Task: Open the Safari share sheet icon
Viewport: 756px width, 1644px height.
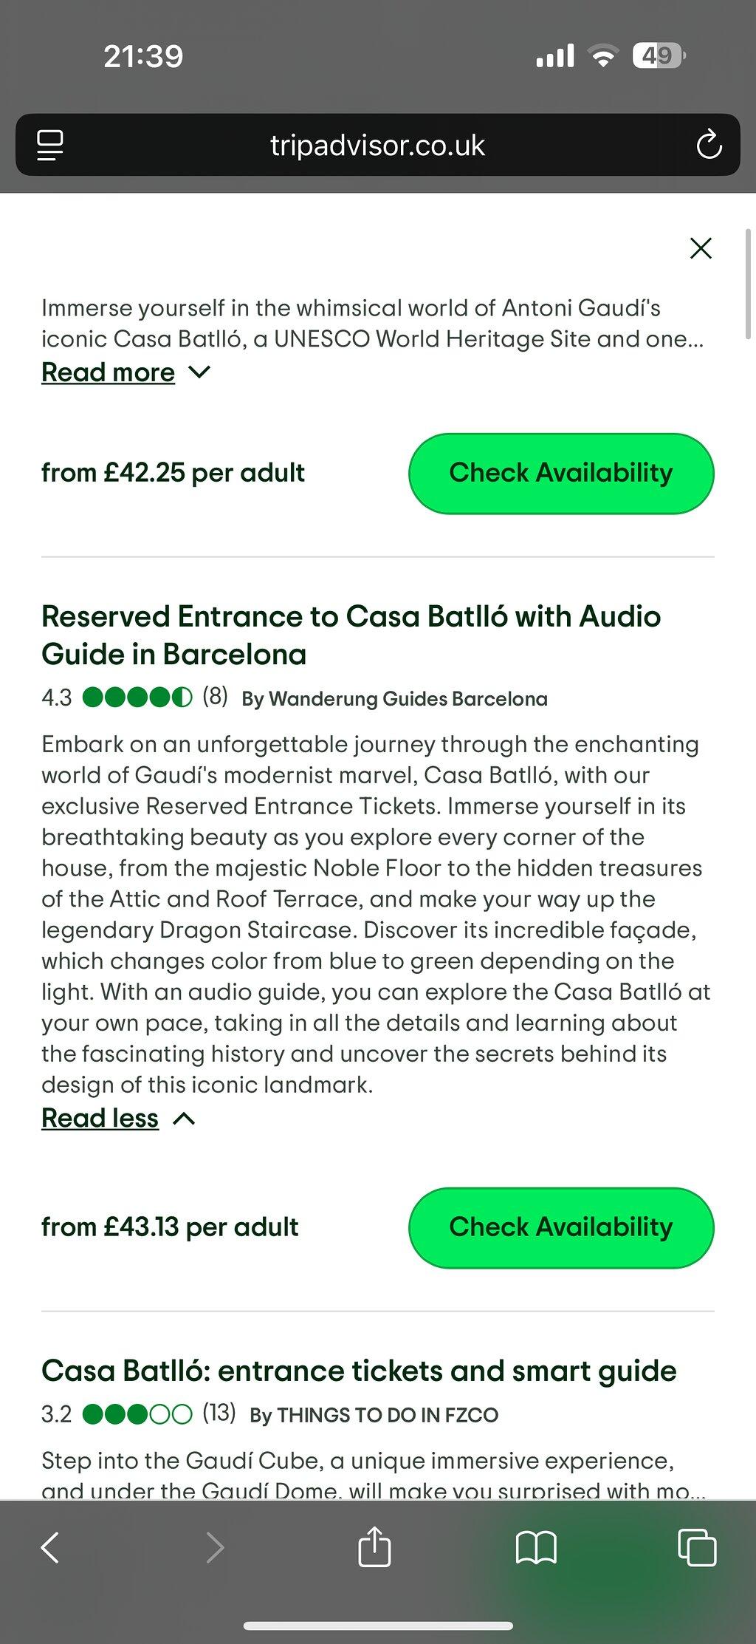Action: coord(374,1545)
